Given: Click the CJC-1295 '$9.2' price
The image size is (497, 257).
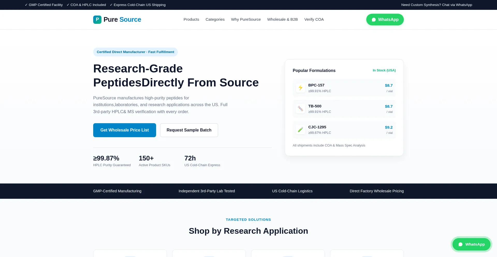Looking at the screenshot, I should (x=389, y=127).
